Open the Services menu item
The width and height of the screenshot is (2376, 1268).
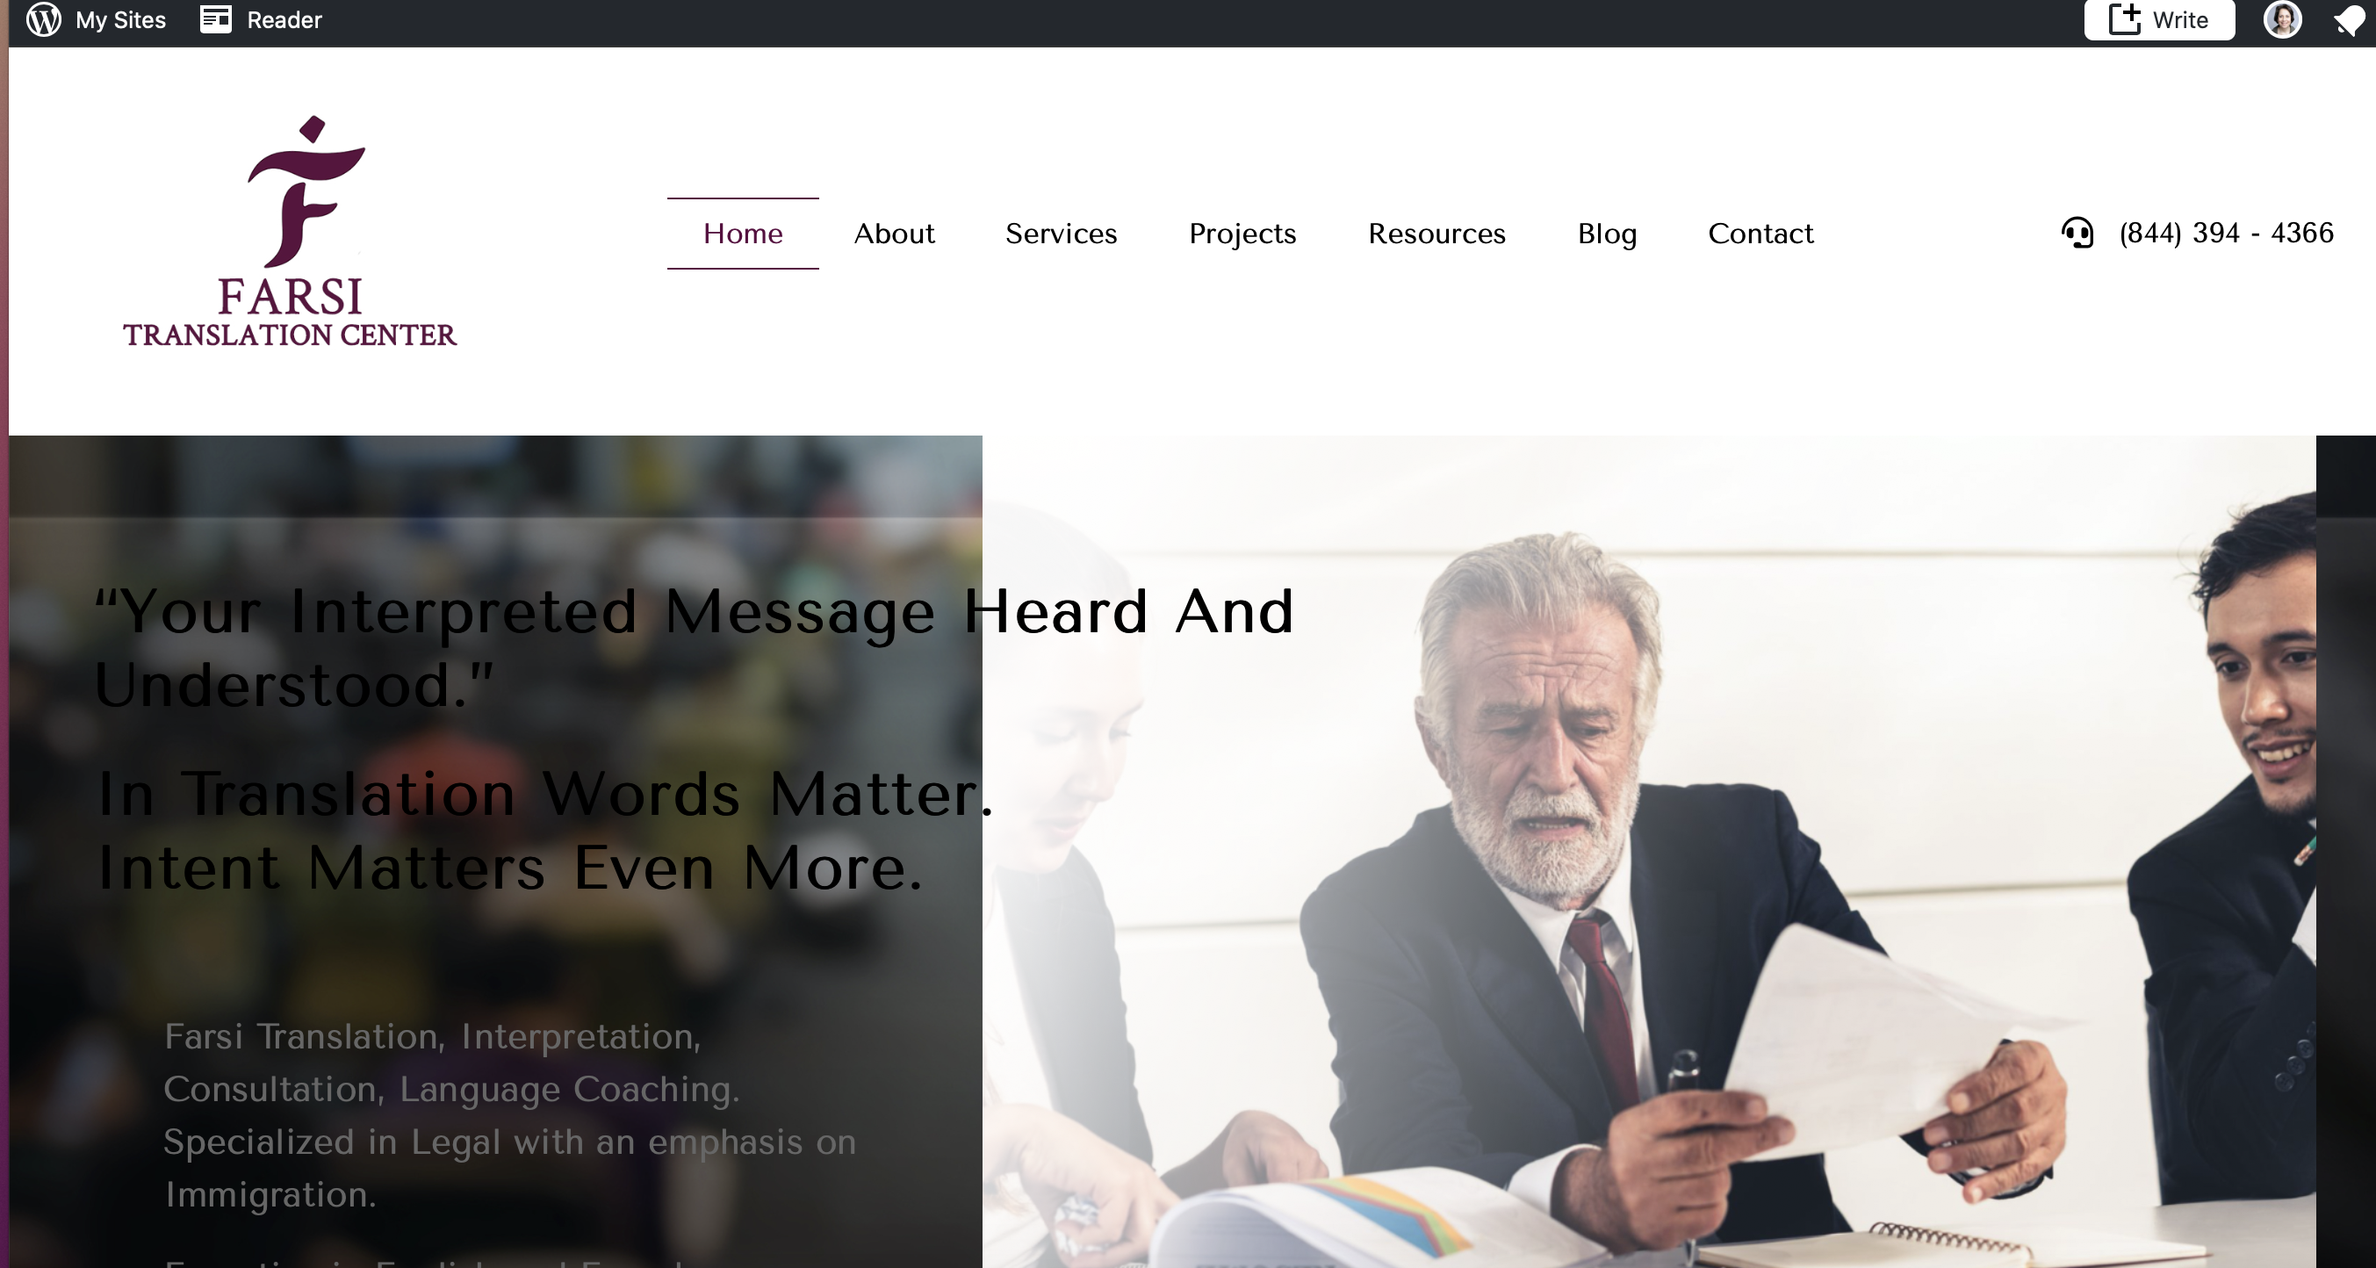click(1061, 234)
